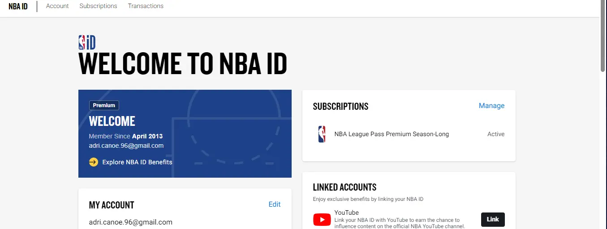
Task: Open Explore NBA ID Benefits link
Action: click(x=137, y=162)
